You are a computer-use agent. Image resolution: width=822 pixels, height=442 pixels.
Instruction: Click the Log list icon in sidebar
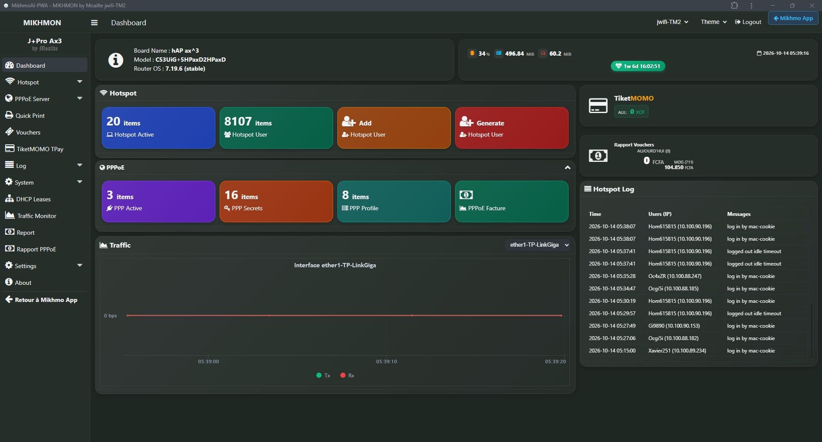click(x=9, y=165)
